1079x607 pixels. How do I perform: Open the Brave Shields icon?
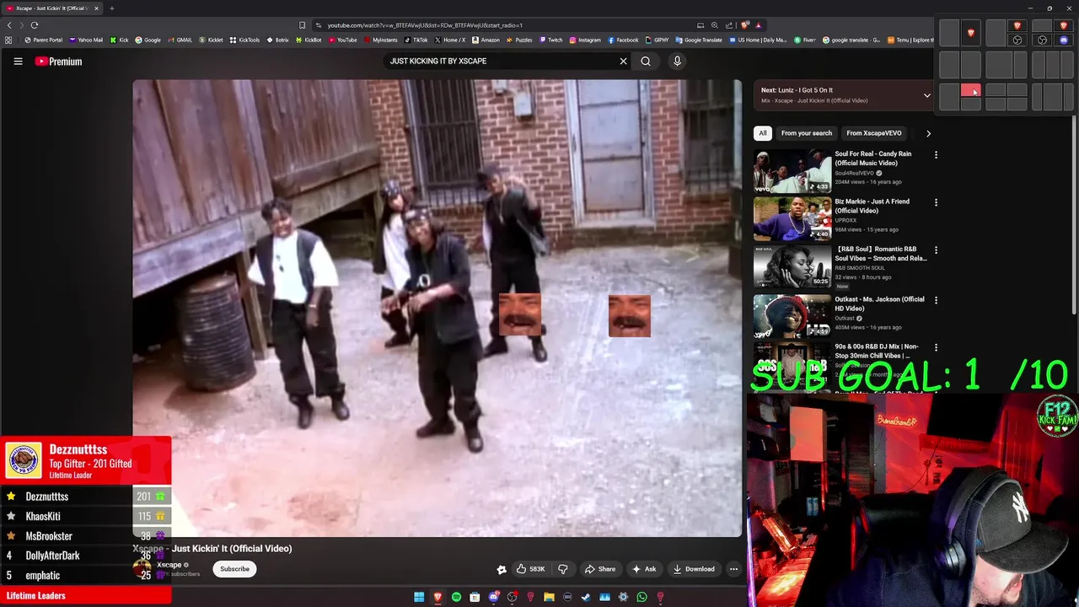(745, 25)
